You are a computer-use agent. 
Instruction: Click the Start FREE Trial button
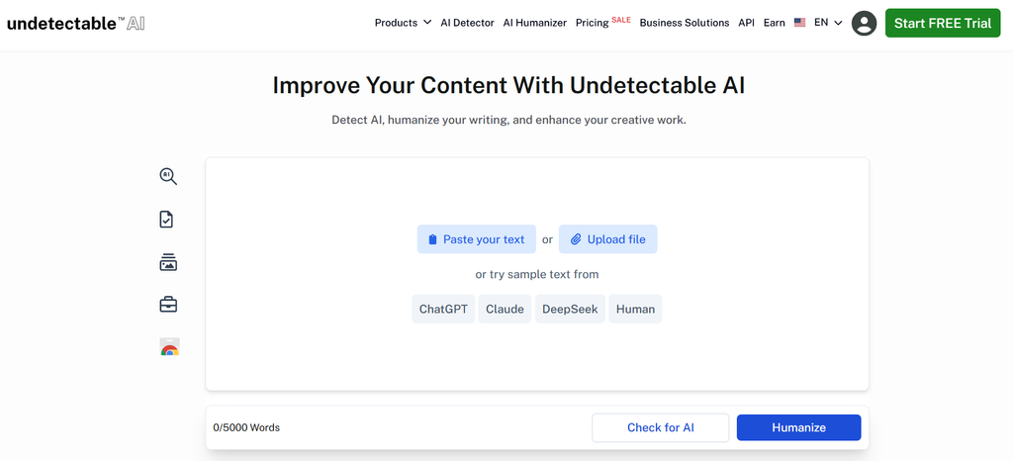tap(943, 23)
